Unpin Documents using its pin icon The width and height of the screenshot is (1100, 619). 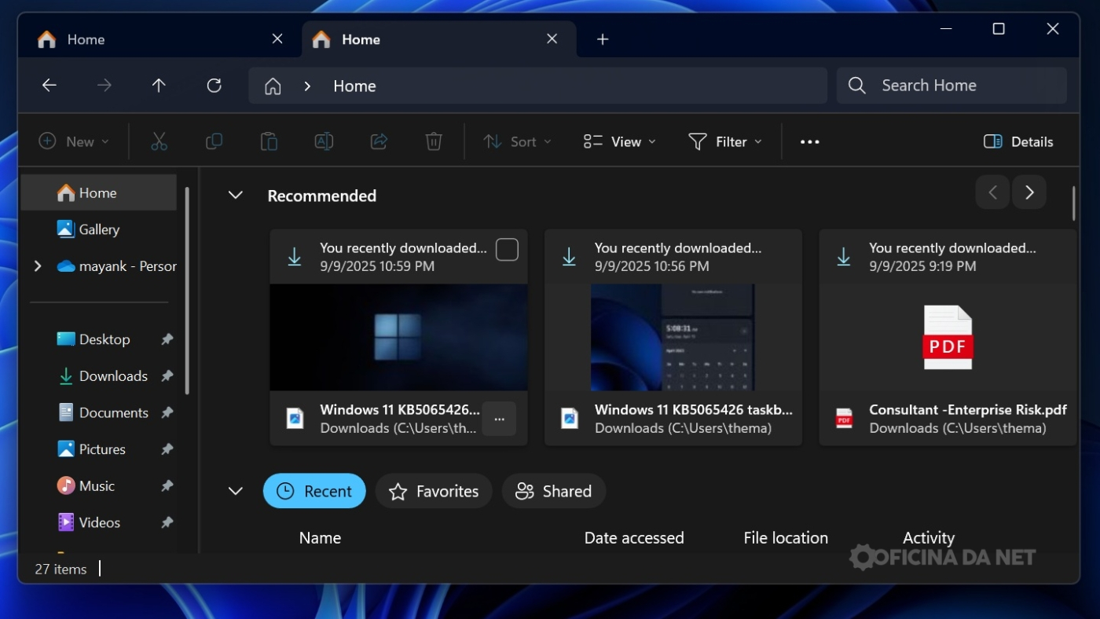pos(167,412)
